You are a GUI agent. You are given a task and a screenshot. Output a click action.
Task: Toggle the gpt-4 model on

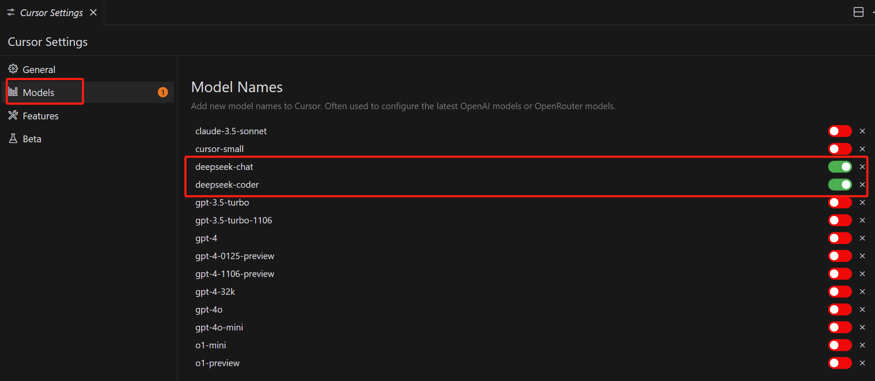point(840,238)
